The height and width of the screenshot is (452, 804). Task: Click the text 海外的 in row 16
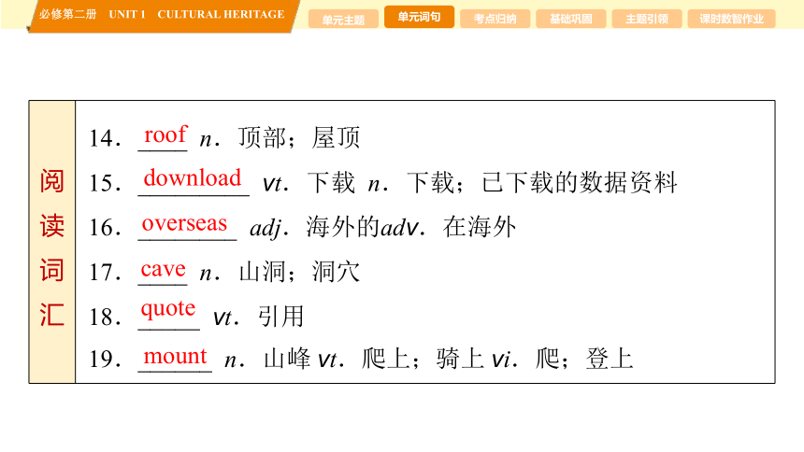tap(342, 227)
